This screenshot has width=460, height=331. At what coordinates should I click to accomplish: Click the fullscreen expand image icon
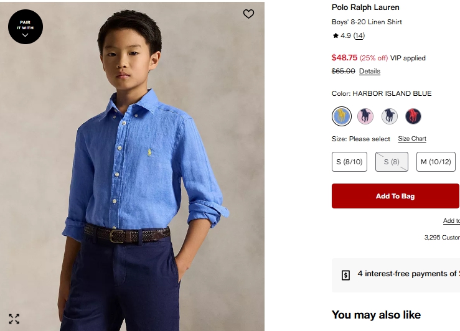[14, 319]
